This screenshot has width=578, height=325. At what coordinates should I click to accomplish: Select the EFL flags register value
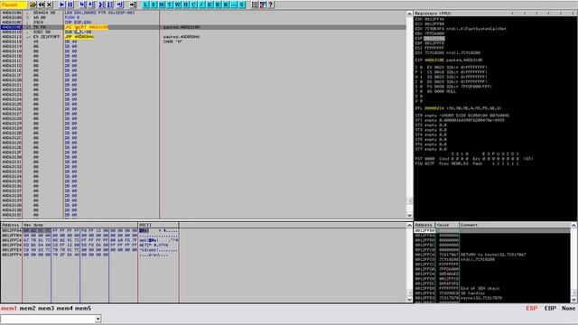pos(434,108)
